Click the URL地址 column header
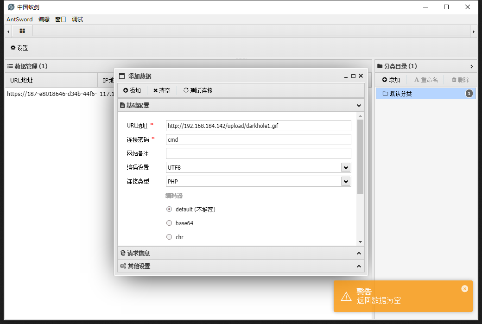Screen dimensions: 482x324 (51, 80)
